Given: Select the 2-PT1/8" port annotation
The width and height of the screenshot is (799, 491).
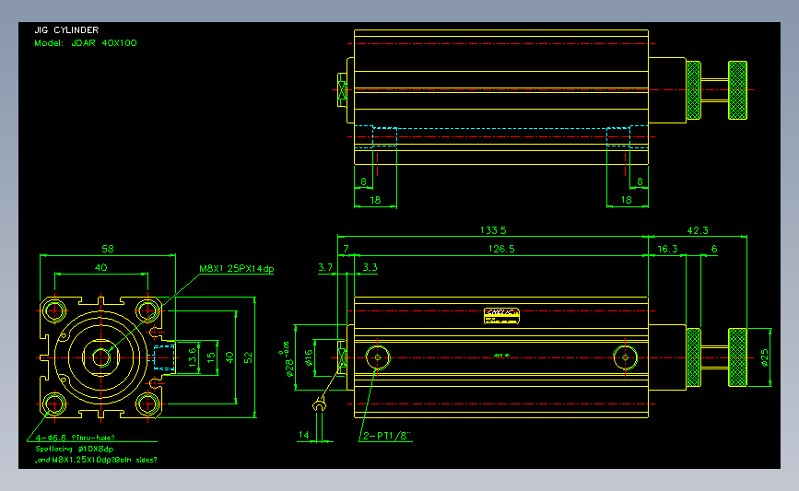Looking at the screenshot, I should click(x=386, y=436).
